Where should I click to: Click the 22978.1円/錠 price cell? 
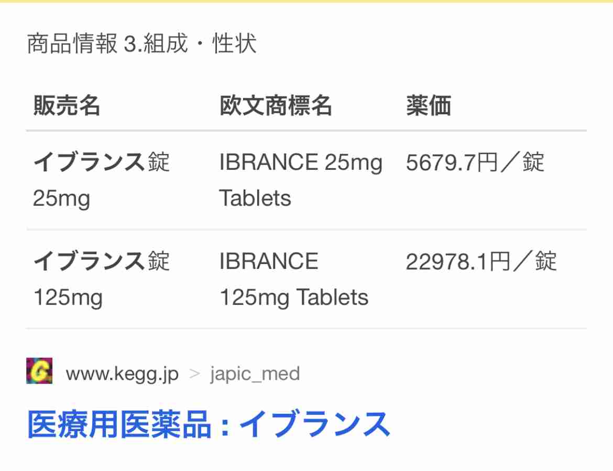tap(481, 261)
